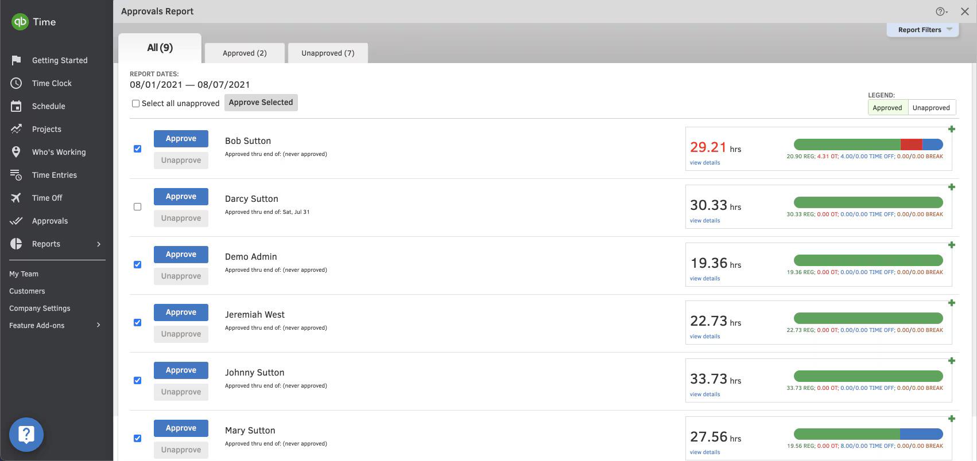Tick the checkbox for Darcy Sutton
Screen dimensions: 977x461
137,206
